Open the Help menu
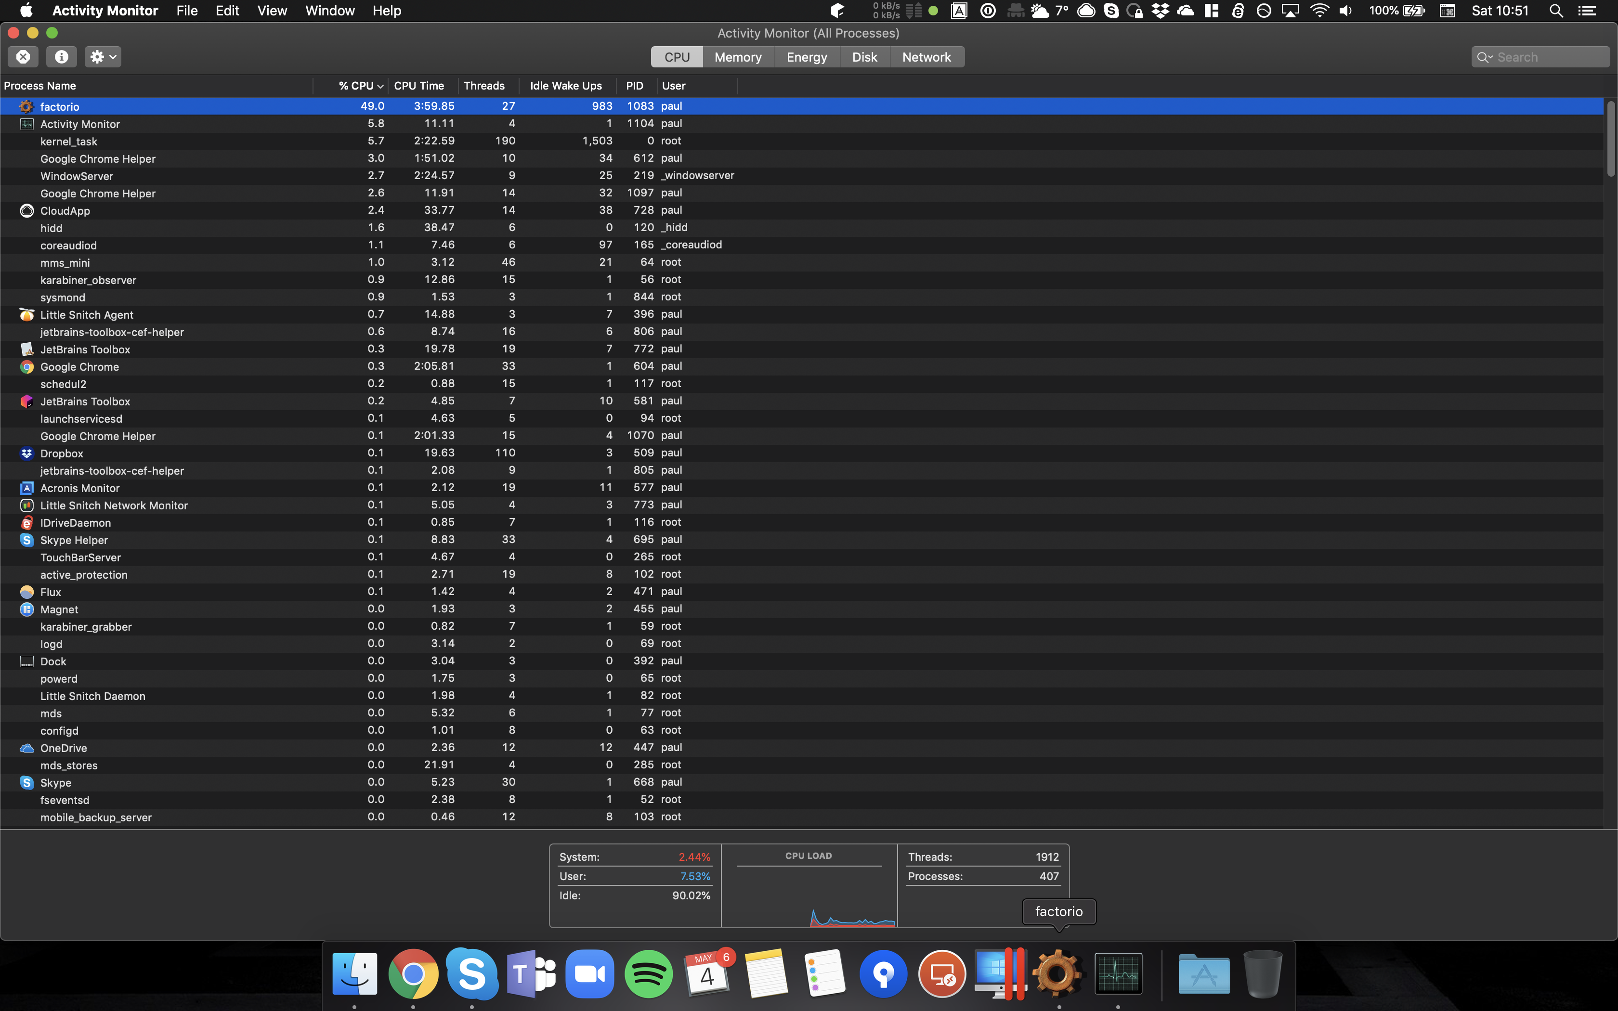The height and width of the screenshot is (1011, 1618). pyautogui.click(x=387, y=11)
